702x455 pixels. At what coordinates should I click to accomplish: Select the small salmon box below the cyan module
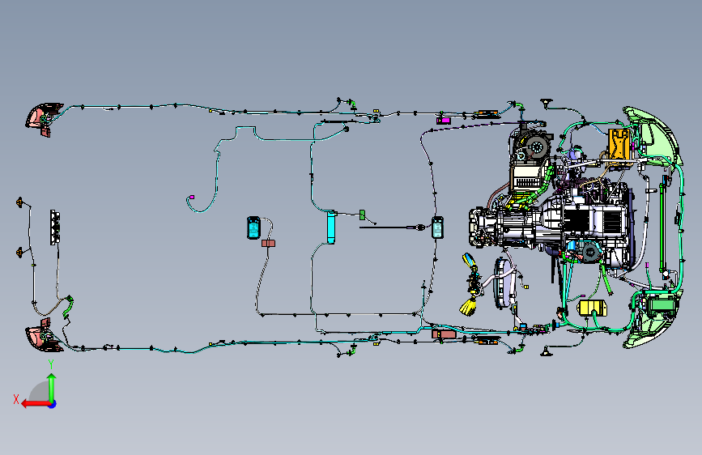tap(268, 243)
